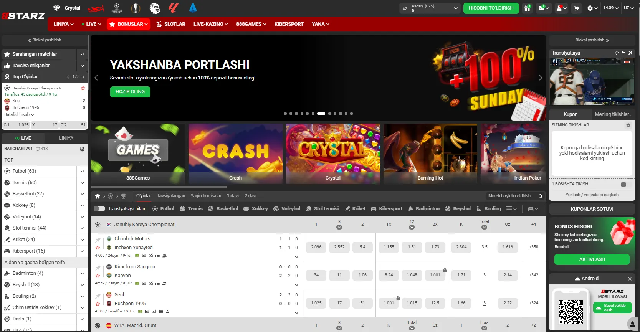Open the messages envelope icon
The height and width of the screenshot is (332, 640).
[543, 8]
